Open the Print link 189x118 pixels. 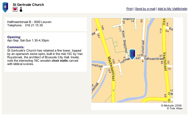click(x=130, y=9)
